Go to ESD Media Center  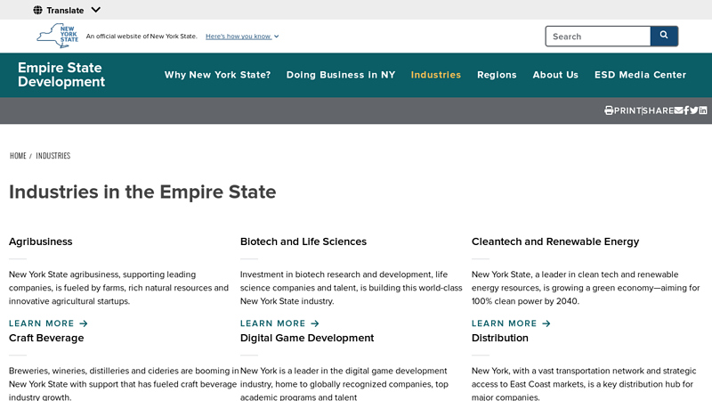pos(640,75)
